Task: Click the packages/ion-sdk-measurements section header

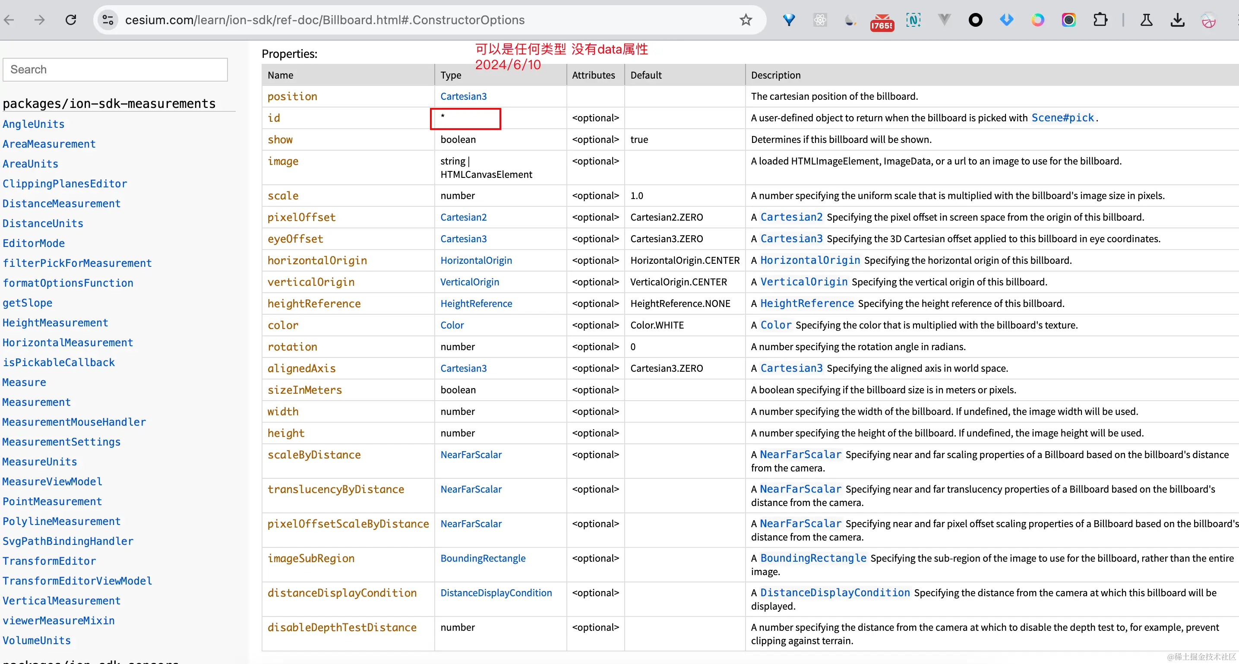Action: click(109, 102)
